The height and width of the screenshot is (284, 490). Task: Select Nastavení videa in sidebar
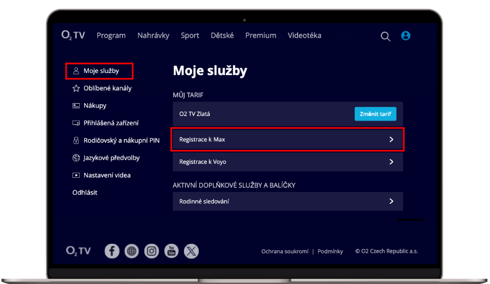[x=107, y=175]
